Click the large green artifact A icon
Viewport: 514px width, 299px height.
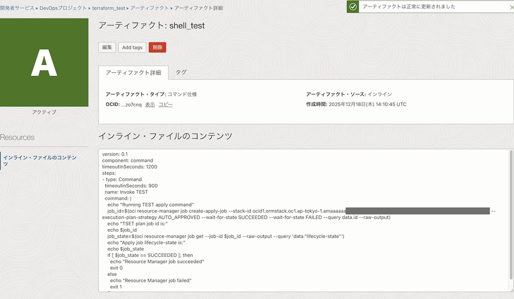[44, 62]
